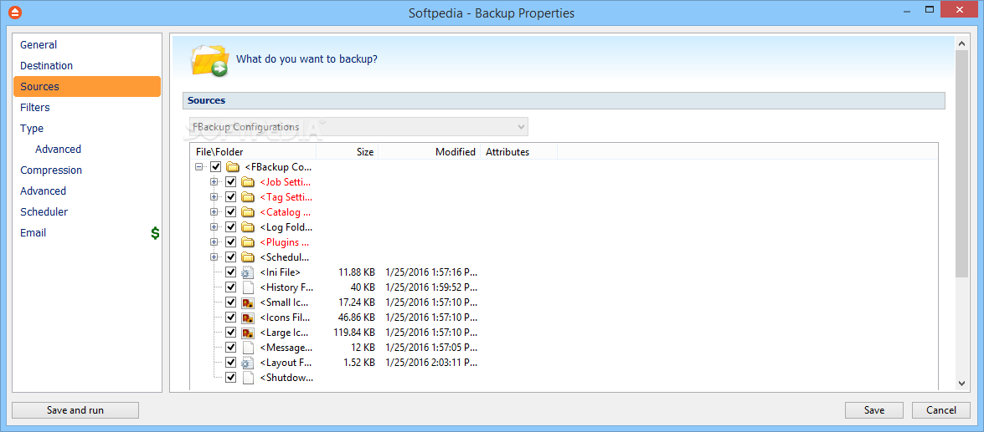
Task: Uncheck the History File checkbox
Action: pos(231,287)
